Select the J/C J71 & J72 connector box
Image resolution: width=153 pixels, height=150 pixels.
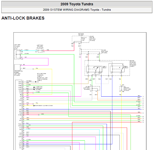click(x=40, y=51)
